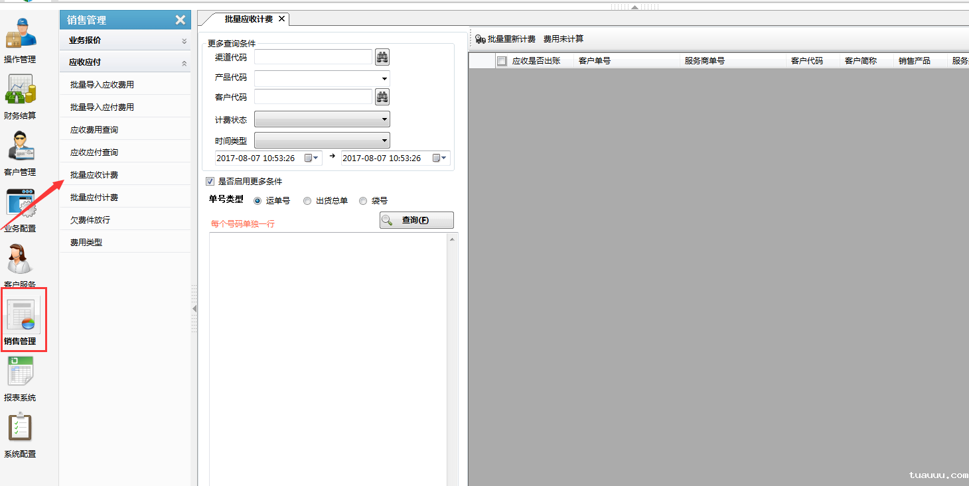Click the binoculars search icon beside 客户代码
The height and width of the screenshot is (486, 969).
382,97
